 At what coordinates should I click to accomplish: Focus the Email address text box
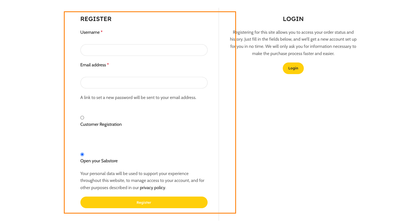click(144, 83)
